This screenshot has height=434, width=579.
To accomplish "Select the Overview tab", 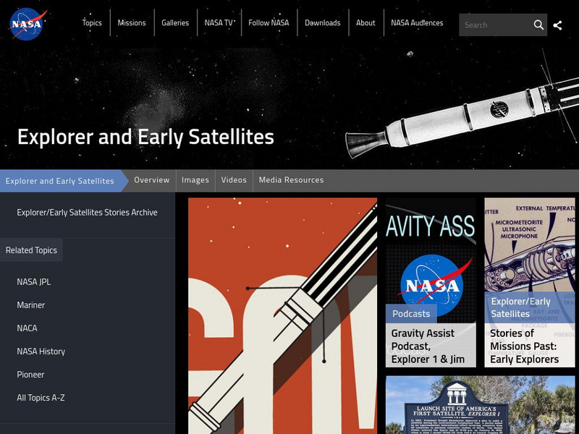I will [151, 179].
